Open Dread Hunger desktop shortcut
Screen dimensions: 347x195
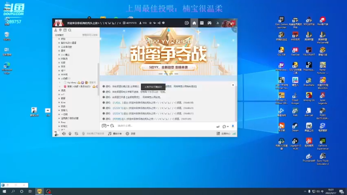295,98
